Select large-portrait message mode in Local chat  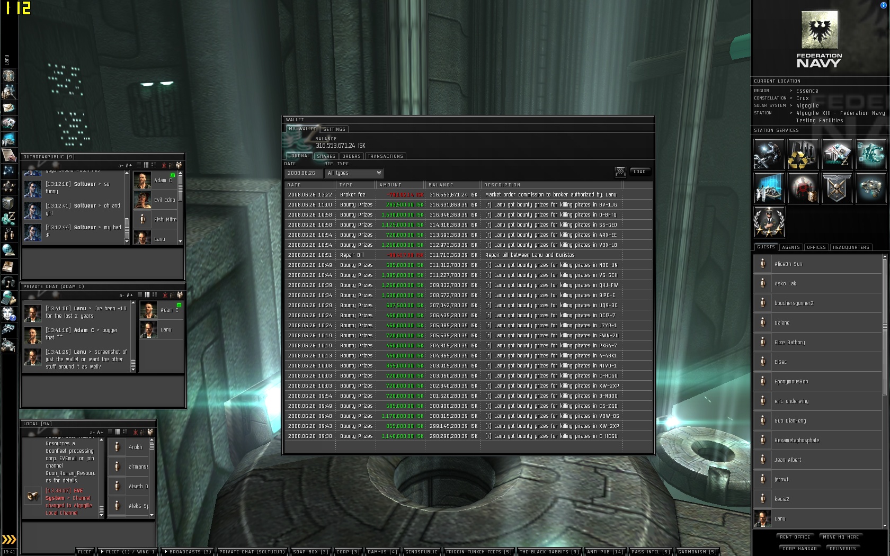[x=125, y=432]
